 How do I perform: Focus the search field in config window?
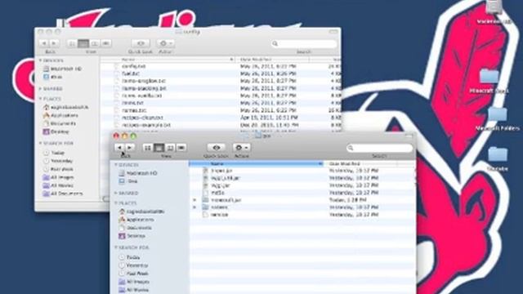(303, 43)
